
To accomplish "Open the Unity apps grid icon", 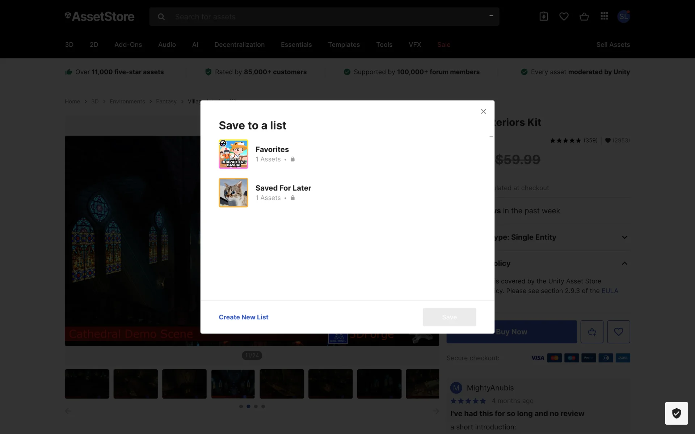I will [604, 16].
